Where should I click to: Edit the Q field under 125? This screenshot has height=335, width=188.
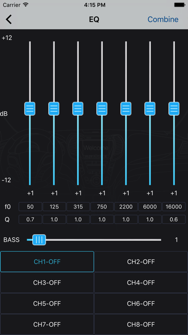(54, 219)
